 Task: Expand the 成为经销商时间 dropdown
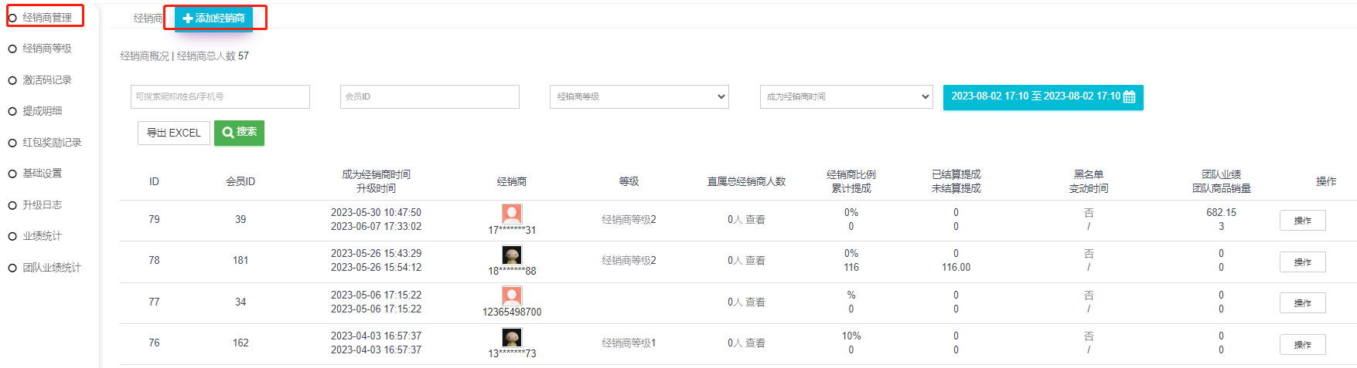click(847, 96)
